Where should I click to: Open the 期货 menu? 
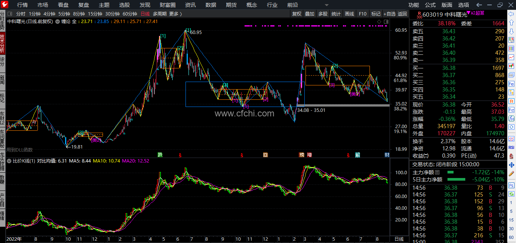(231, 5)
